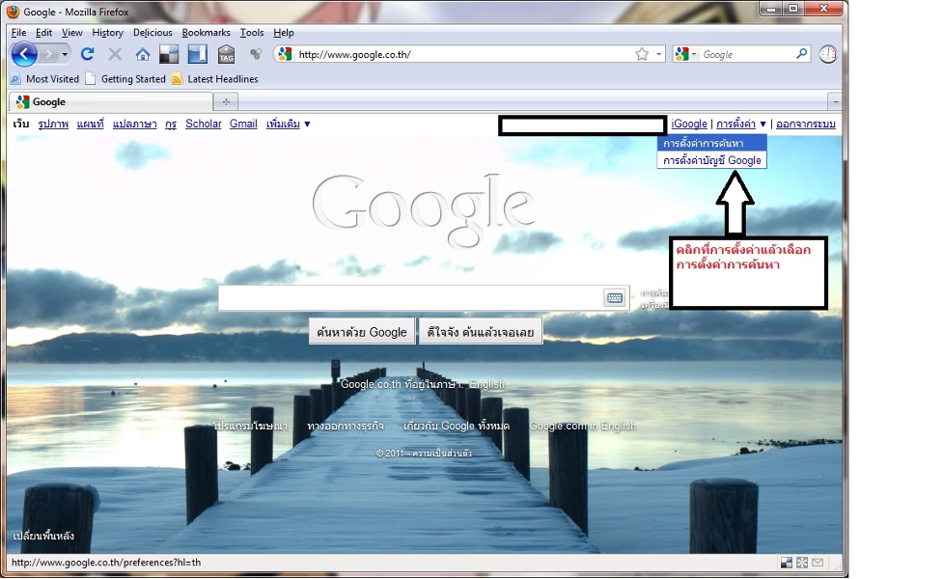Click the blue Delicious bookmark-ribbon toolbar button
Viewport: 943px width, 579px height.
pos(197,54)
